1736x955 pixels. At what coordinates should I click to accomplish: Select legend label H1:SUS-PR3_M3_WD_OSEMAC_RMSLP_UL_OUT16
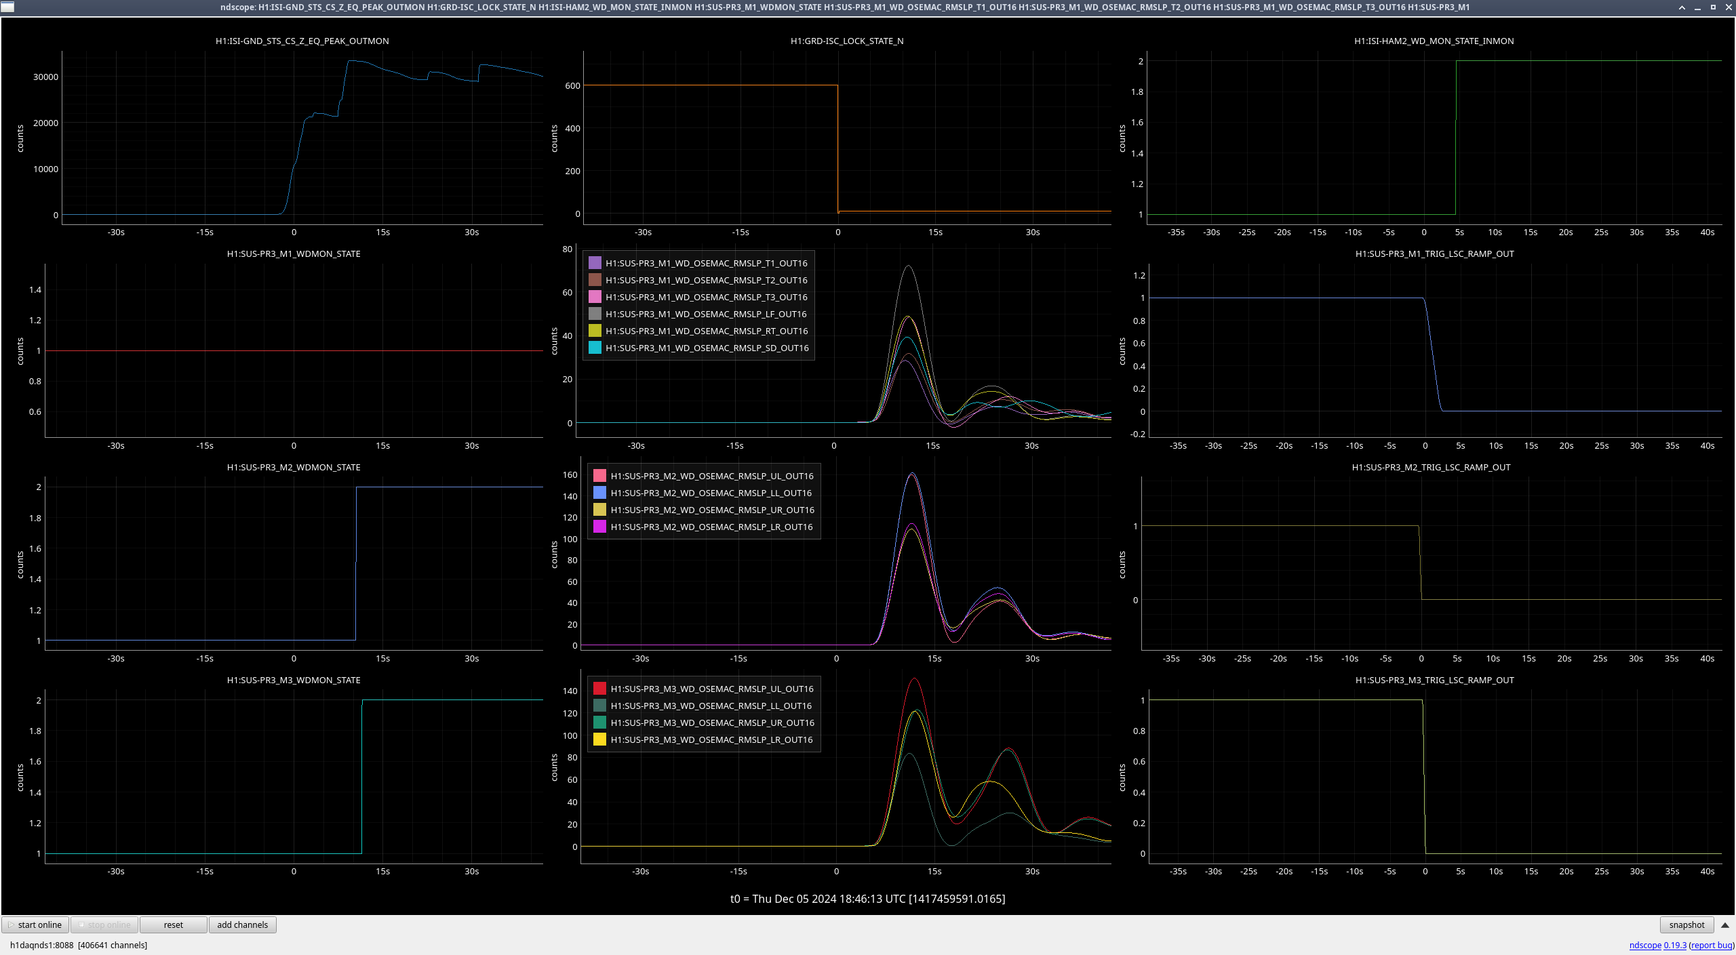[712, 689]
